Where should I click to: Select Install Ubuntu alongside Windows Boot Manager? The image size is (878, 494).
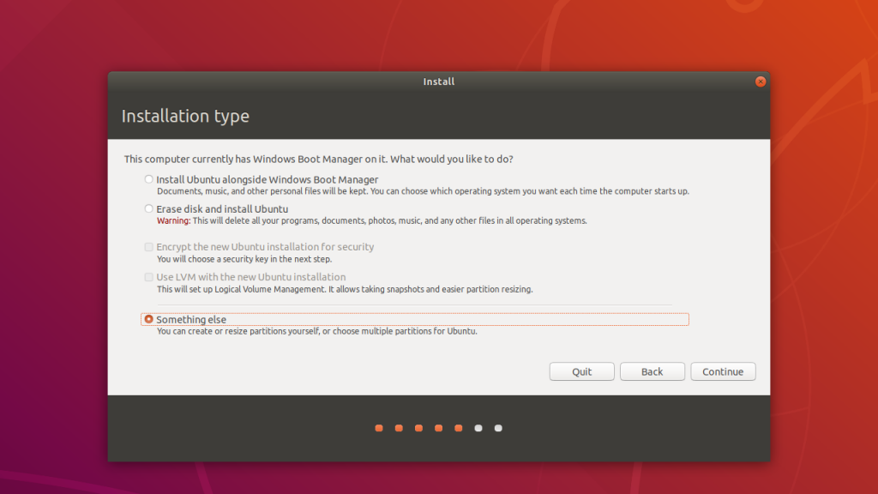148,179
